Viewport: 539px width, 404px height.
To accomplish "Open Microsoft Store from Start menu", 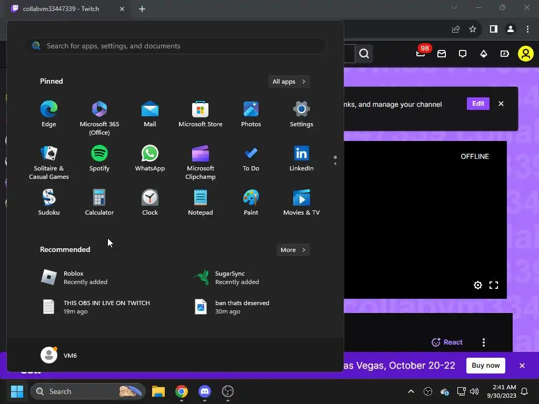I will pos(201,114).
